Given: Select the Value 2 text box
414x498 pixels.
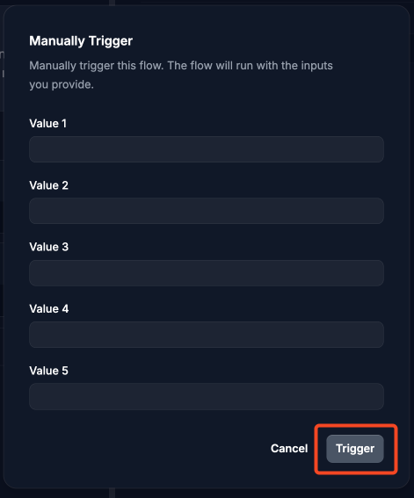Looking at the screenshot, I should point(207,211).
